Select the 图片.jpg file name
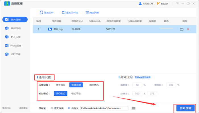The width and height of the screenshot is (199, 113). 58,29
